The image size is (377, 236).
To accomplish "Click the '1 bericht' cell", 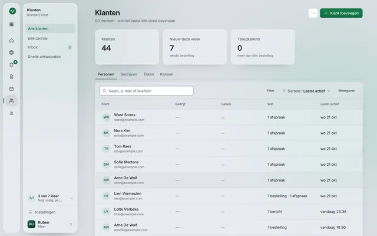I will 275,212.
